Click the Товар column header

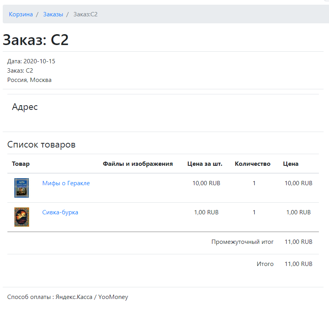[21, 164]
